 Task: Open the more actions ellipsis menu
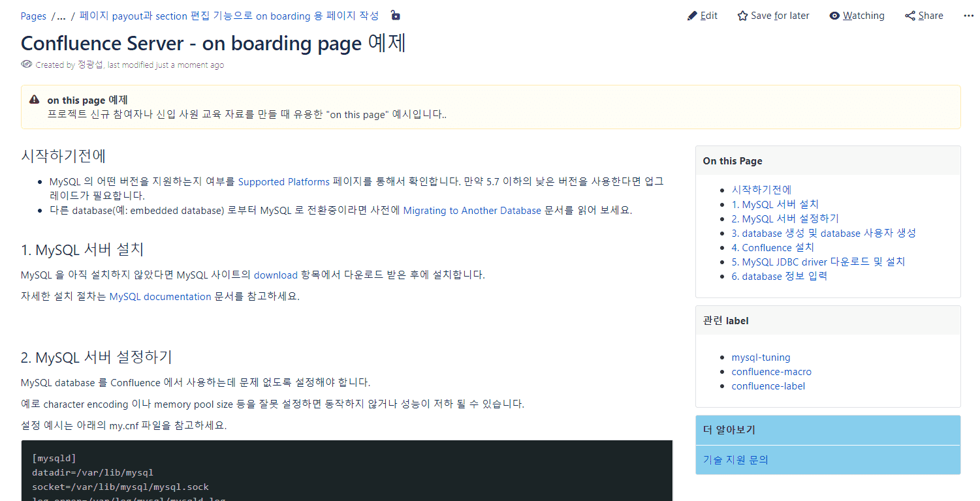[x=969, y=16]
